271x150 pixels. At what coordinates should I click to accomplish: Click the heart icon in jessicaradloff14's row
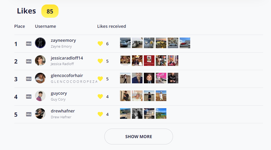tap(100, 61)
